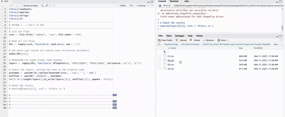The width and height of the screenshot is (285, 117).
Task: Select the Console tab
Action: [x=162, y=1]
